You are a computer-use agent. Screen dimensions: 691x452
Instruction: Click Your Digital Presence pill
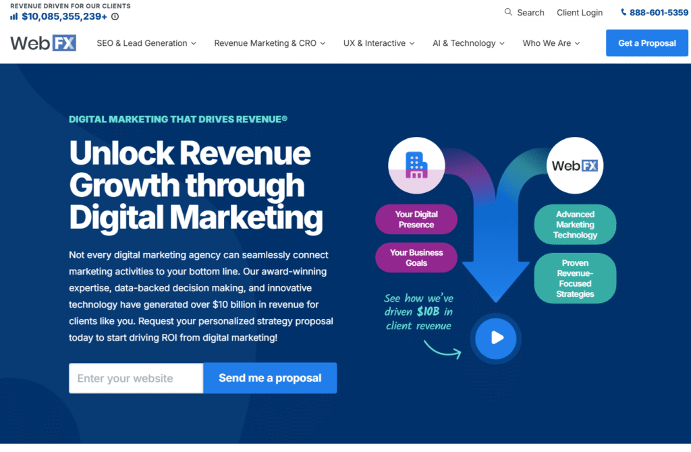(416, 219)
